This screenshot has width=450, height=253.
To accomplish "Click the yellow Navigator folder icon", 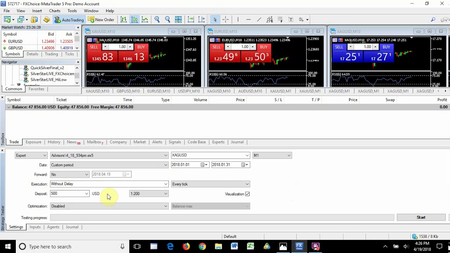I will click(x=46, y=20).
